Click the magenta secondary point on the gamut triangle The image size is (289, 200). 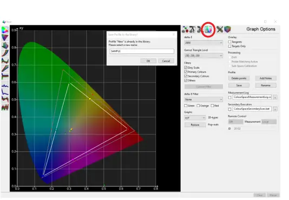73,159
